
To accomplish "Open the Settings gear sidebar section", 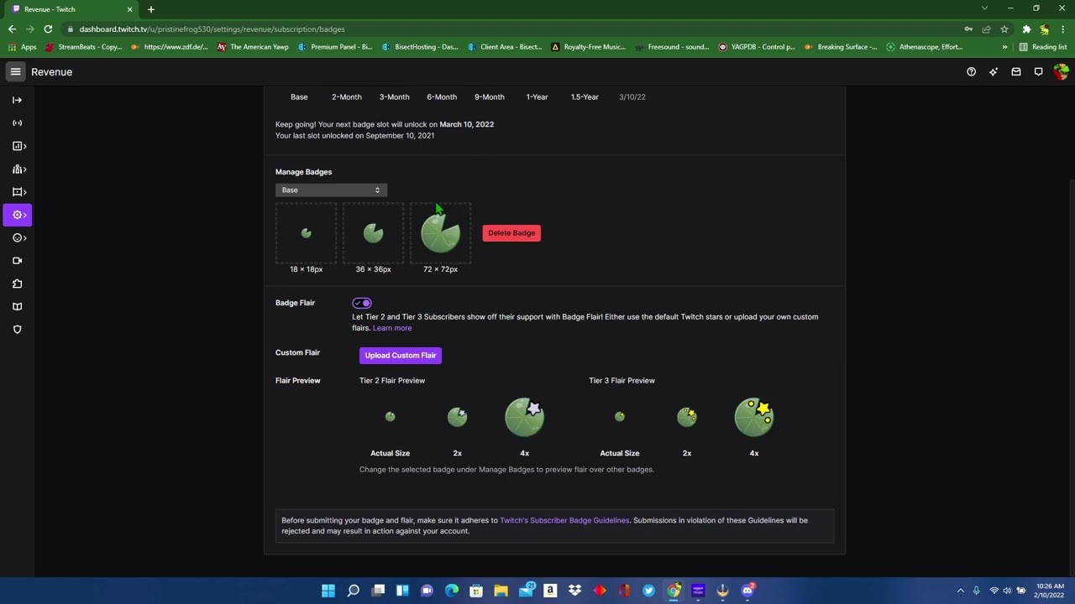I will [17, 215].
